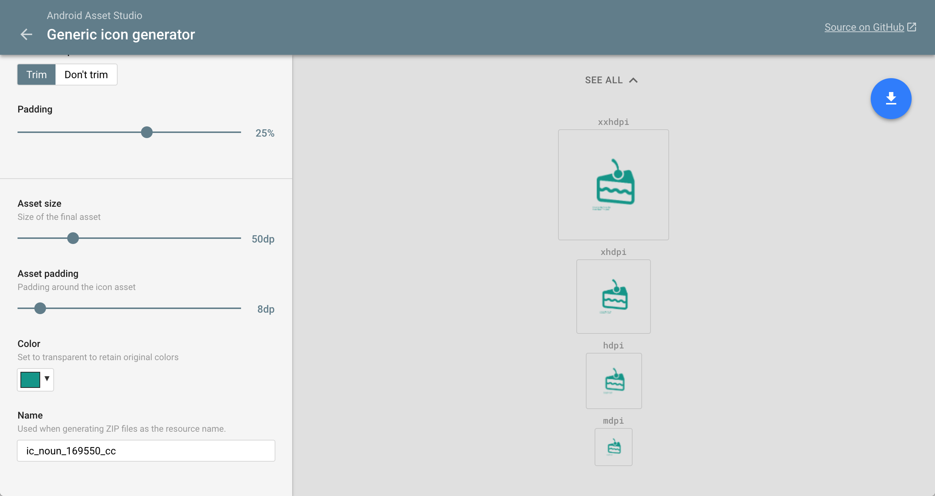
Task: Open the color dropdown arrow
Action: (47, 379)
